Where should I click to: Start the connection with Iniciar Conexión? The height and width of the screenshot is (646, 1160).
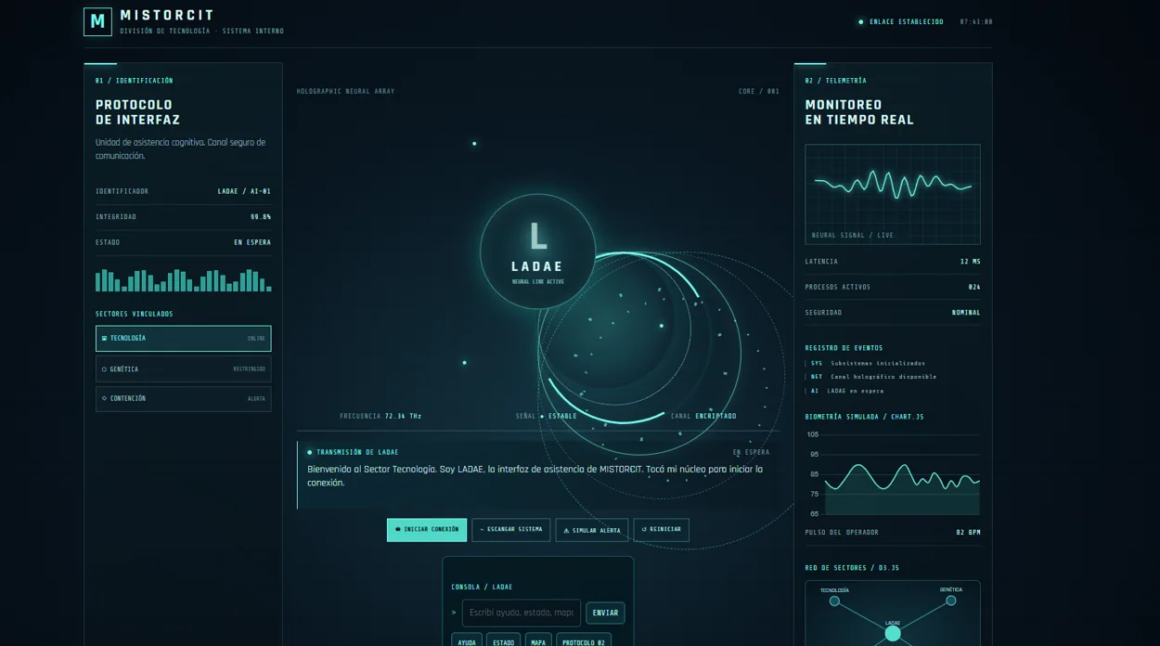[x=427, y=530]
